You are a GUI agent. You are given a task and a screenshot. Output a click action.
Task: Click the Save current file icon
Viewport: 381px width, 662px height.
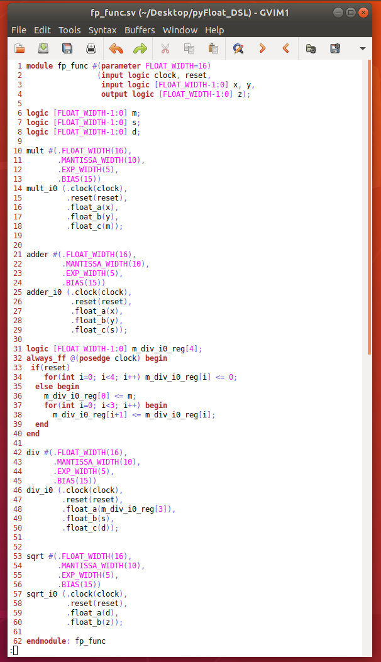click(x=43, y=48)
